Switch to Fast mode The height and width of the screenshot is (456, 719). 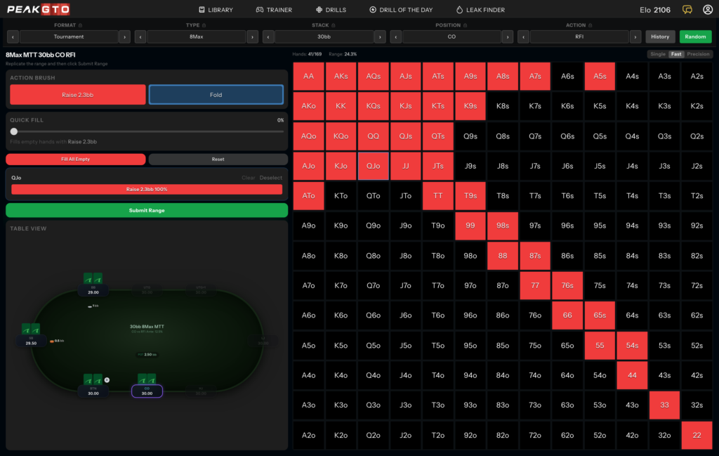tap(676, 54)
